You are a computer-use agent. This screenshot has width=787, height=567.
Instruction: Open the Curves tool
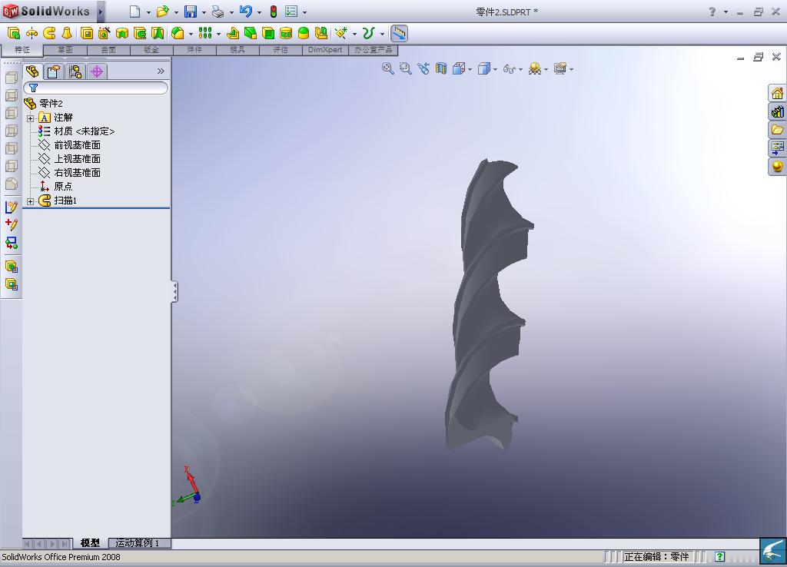(x=368, y=34)
